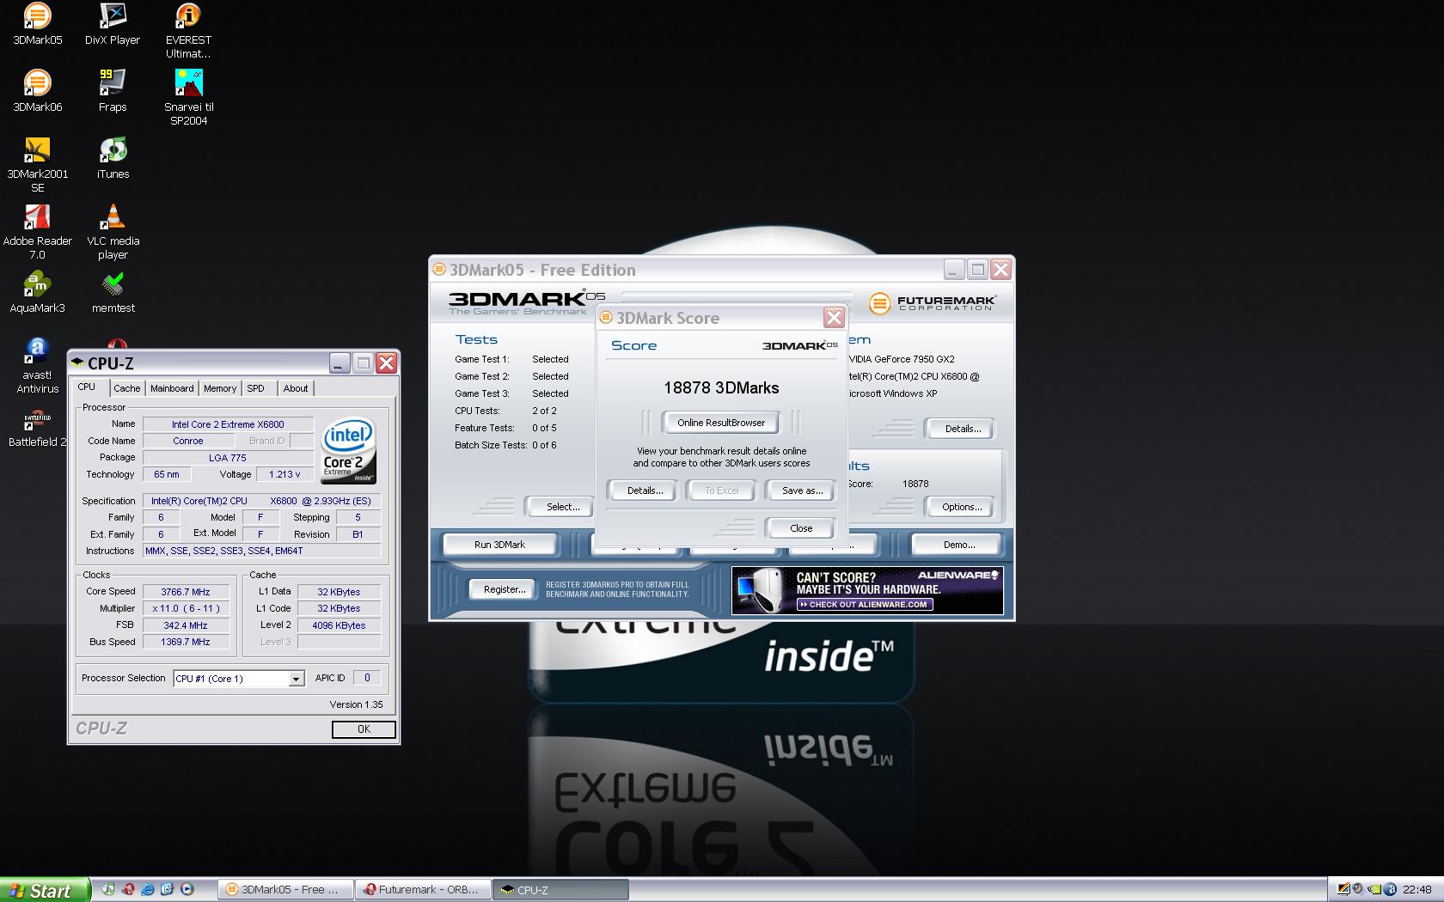Click the Opera quick launch icon
The height and width of the screenshot is (902, 1444).
pyautogui.click(x=129, y=889)
